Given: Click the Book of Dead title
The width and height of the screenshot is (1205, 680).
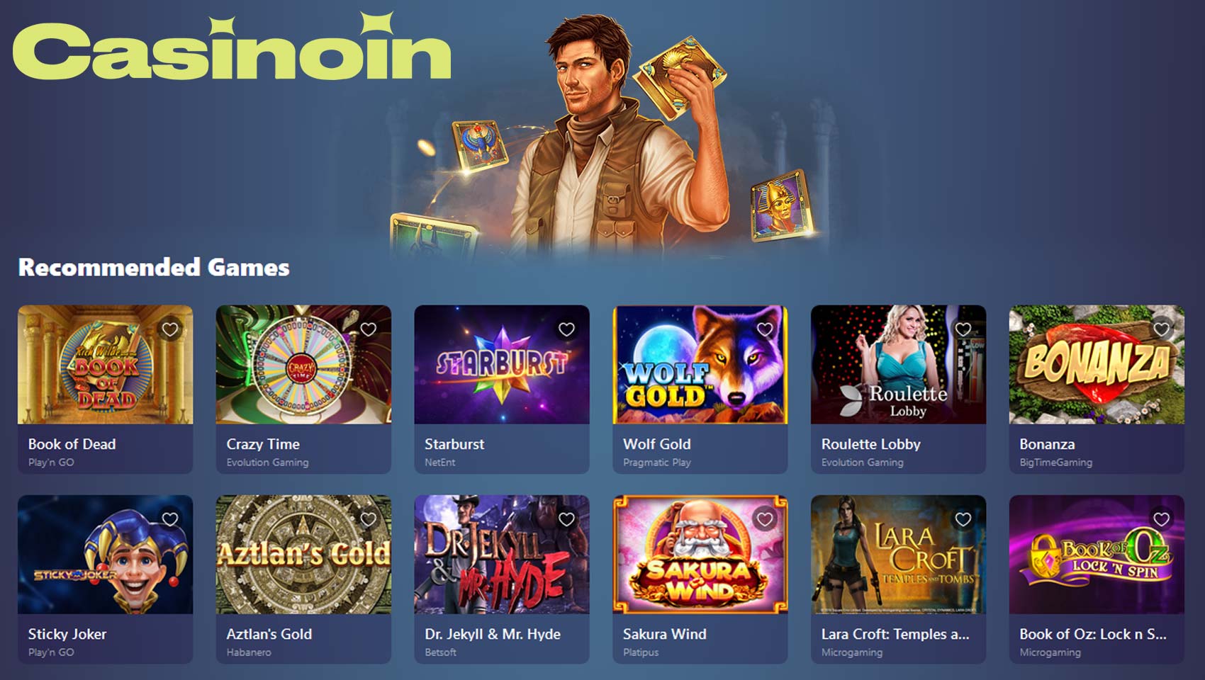Looking at the screenshot, I should pyautogui.click(x=72, y=444).
